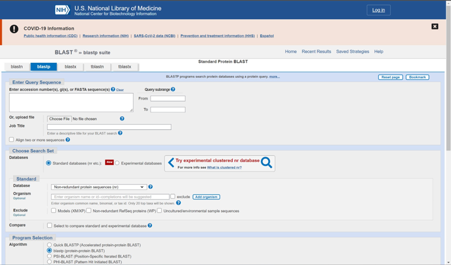Click the Job Title input field

[x=109, y=127]
